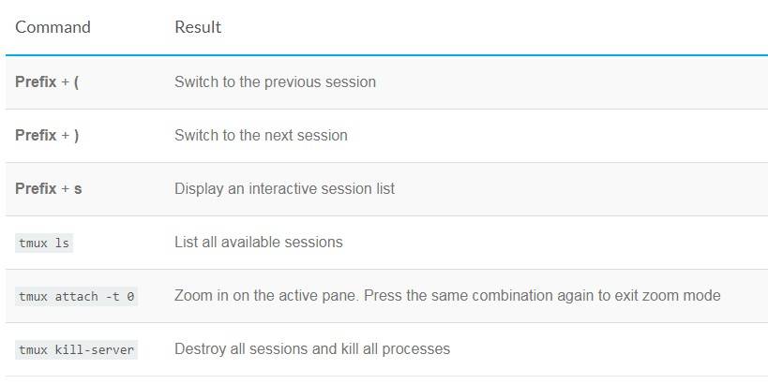Click the blue header divider line
Image resolution: width=768 pixels, height=384 pixels.
[x=386, y=55]
